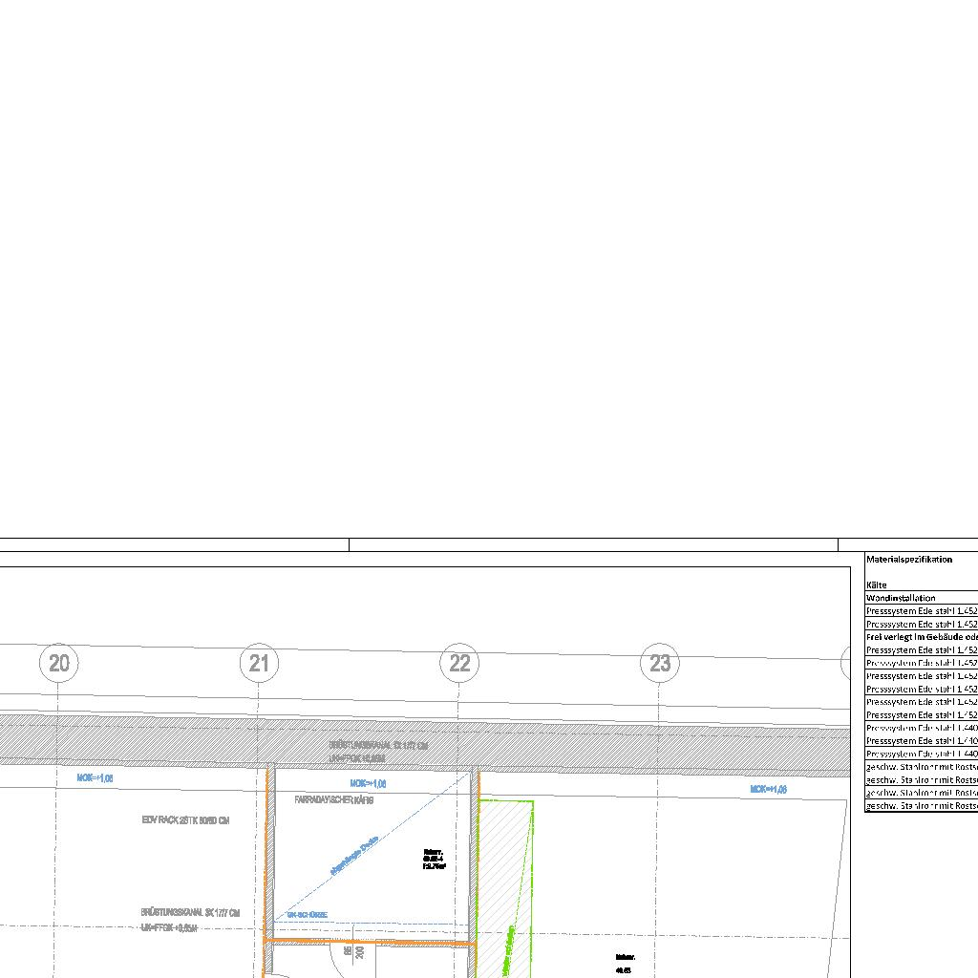Click Brüstungskanal SK 17/7 label below EDV RACK
The height and width of the screenshot is (978, 978).
click(x=190, y=913)
